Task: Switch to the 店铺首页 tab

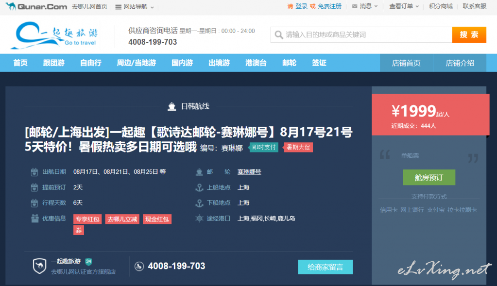Action: [406, 63]
